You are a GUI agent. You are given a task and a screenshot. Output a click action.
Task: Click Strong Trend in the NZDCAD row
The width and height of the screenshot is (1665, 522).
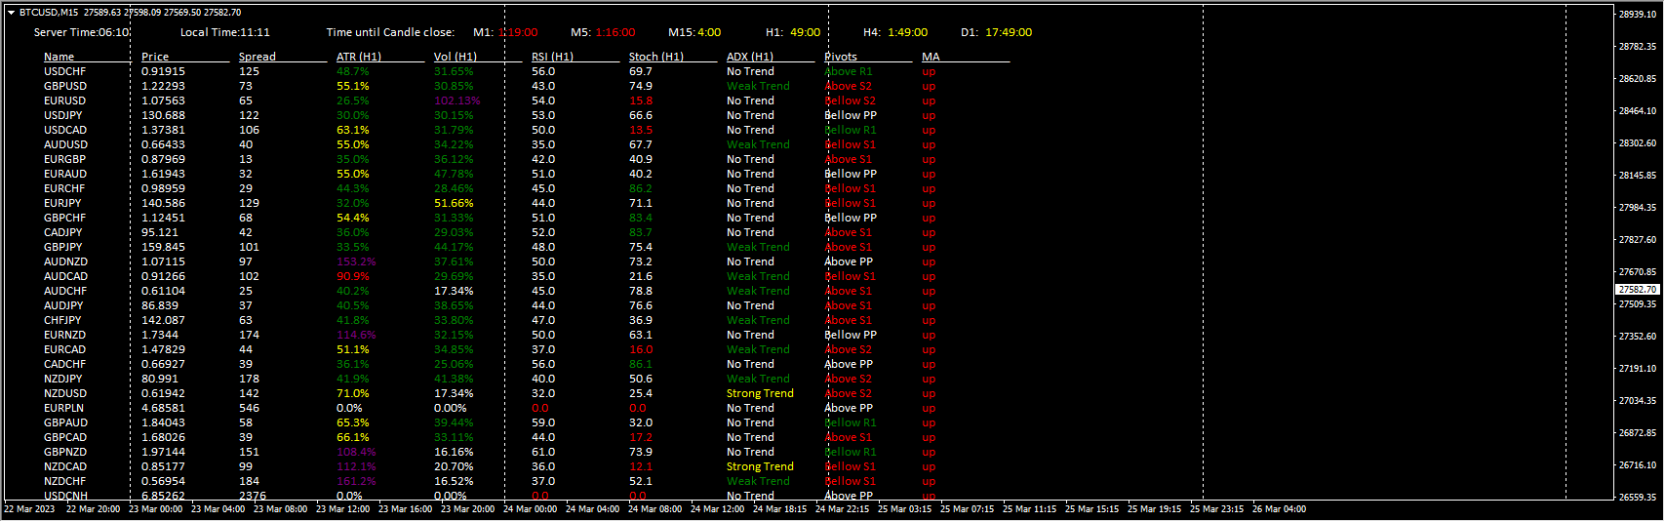click(760, 466)
